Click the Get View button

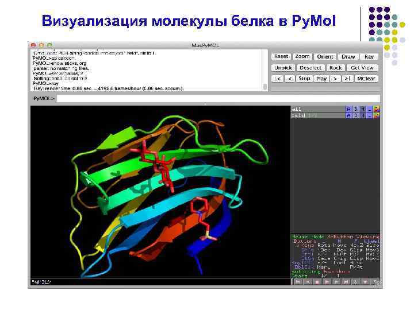(x=362, y=68)
